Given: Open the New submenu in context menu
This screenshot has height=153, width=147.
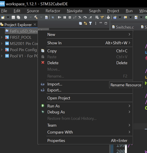Looking at the screenshot, I should [x=85, y=34].
